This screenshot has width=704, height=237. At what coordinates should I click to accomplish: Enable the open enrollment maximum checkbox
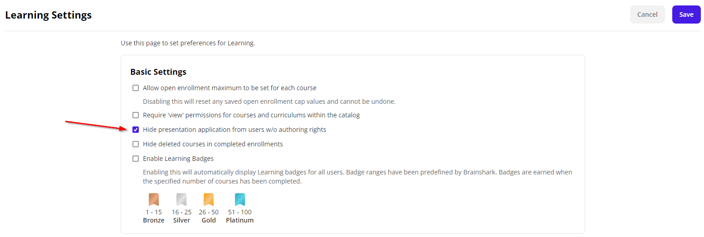coord(136,88)
